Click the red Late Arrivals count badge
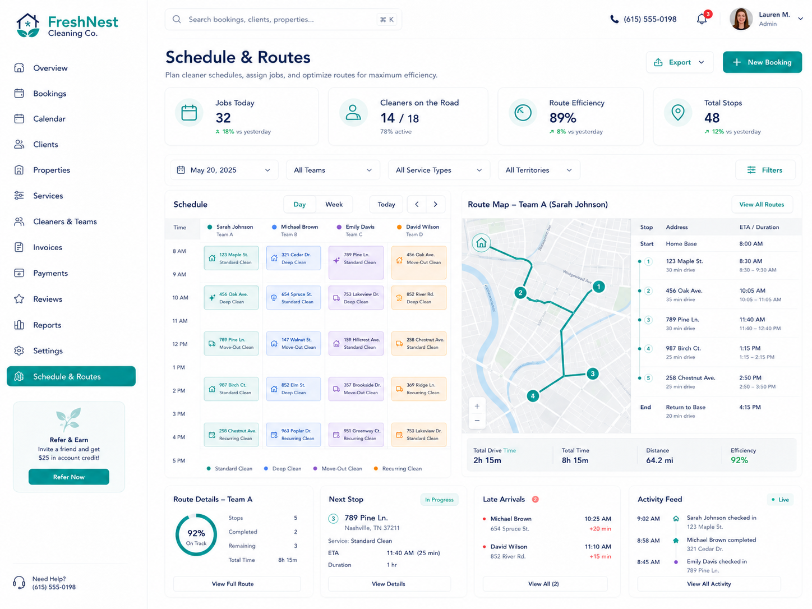Viewport: 812px width, 609px height. point(535,499)
